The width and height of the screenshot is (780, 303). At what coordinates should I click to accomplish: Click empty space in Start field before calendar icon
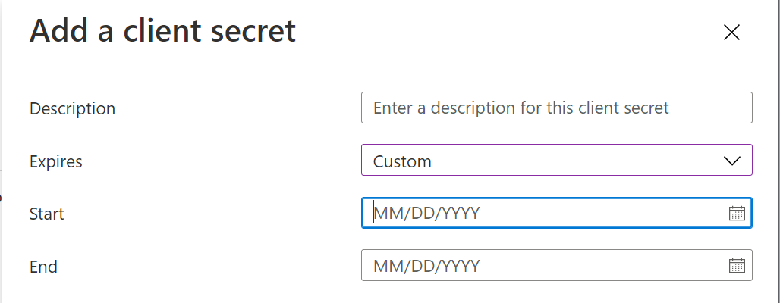click(607, 214)
